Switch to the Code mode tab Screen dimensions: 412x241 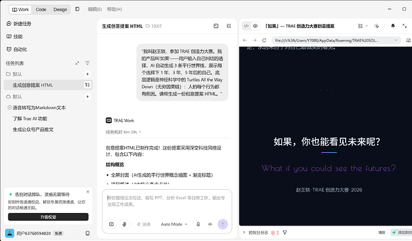[41, 10]
